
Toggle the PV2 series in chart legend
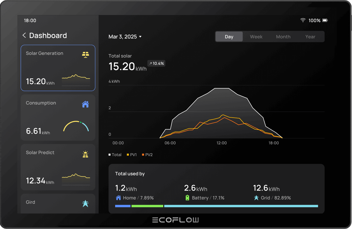point(147,155)
